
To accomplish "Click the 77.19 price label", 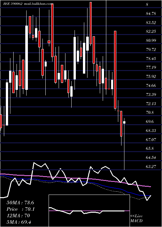I will [151, 67].
